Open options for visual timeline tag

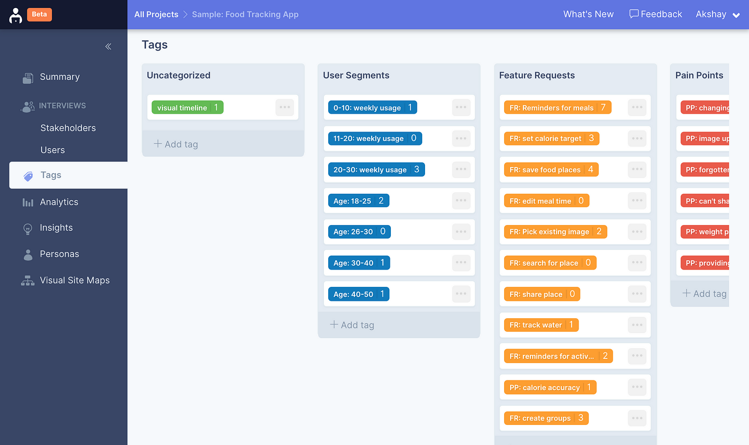point(285,107)
